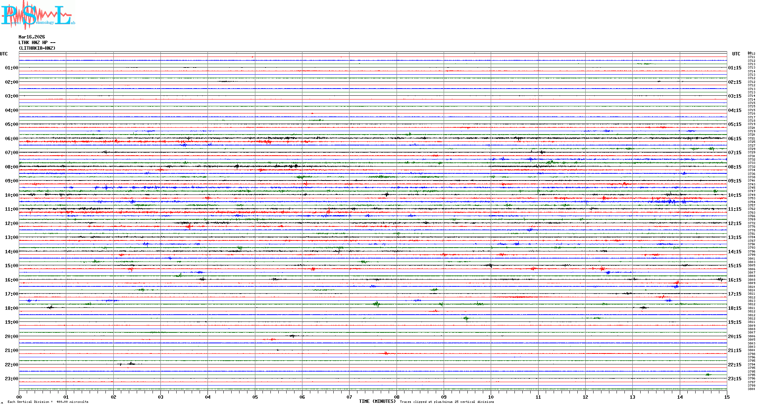The height and width of the screenshot is (407, 757).
Task: Click minute mark 07 on bottom axis
Action: click(x=349, y=397)
